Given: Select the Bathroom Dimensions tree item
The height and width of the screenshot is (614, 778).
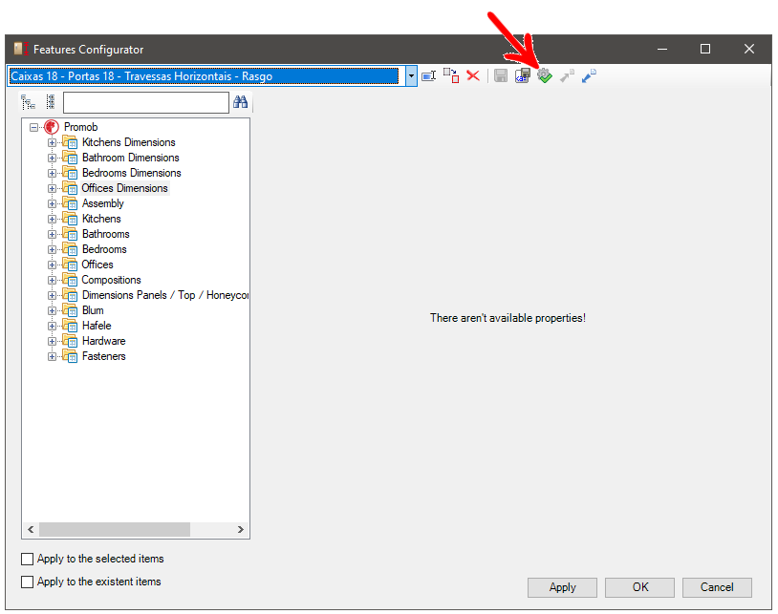Looking at the screenshot, I should pos(131,158).
